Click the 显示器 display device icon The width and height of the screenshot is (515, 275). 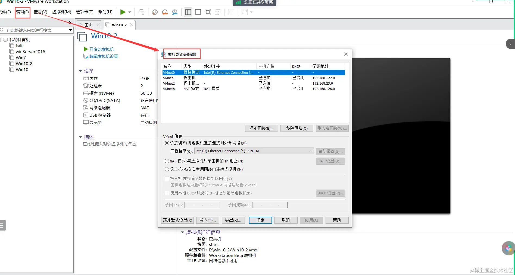point(86,122)
